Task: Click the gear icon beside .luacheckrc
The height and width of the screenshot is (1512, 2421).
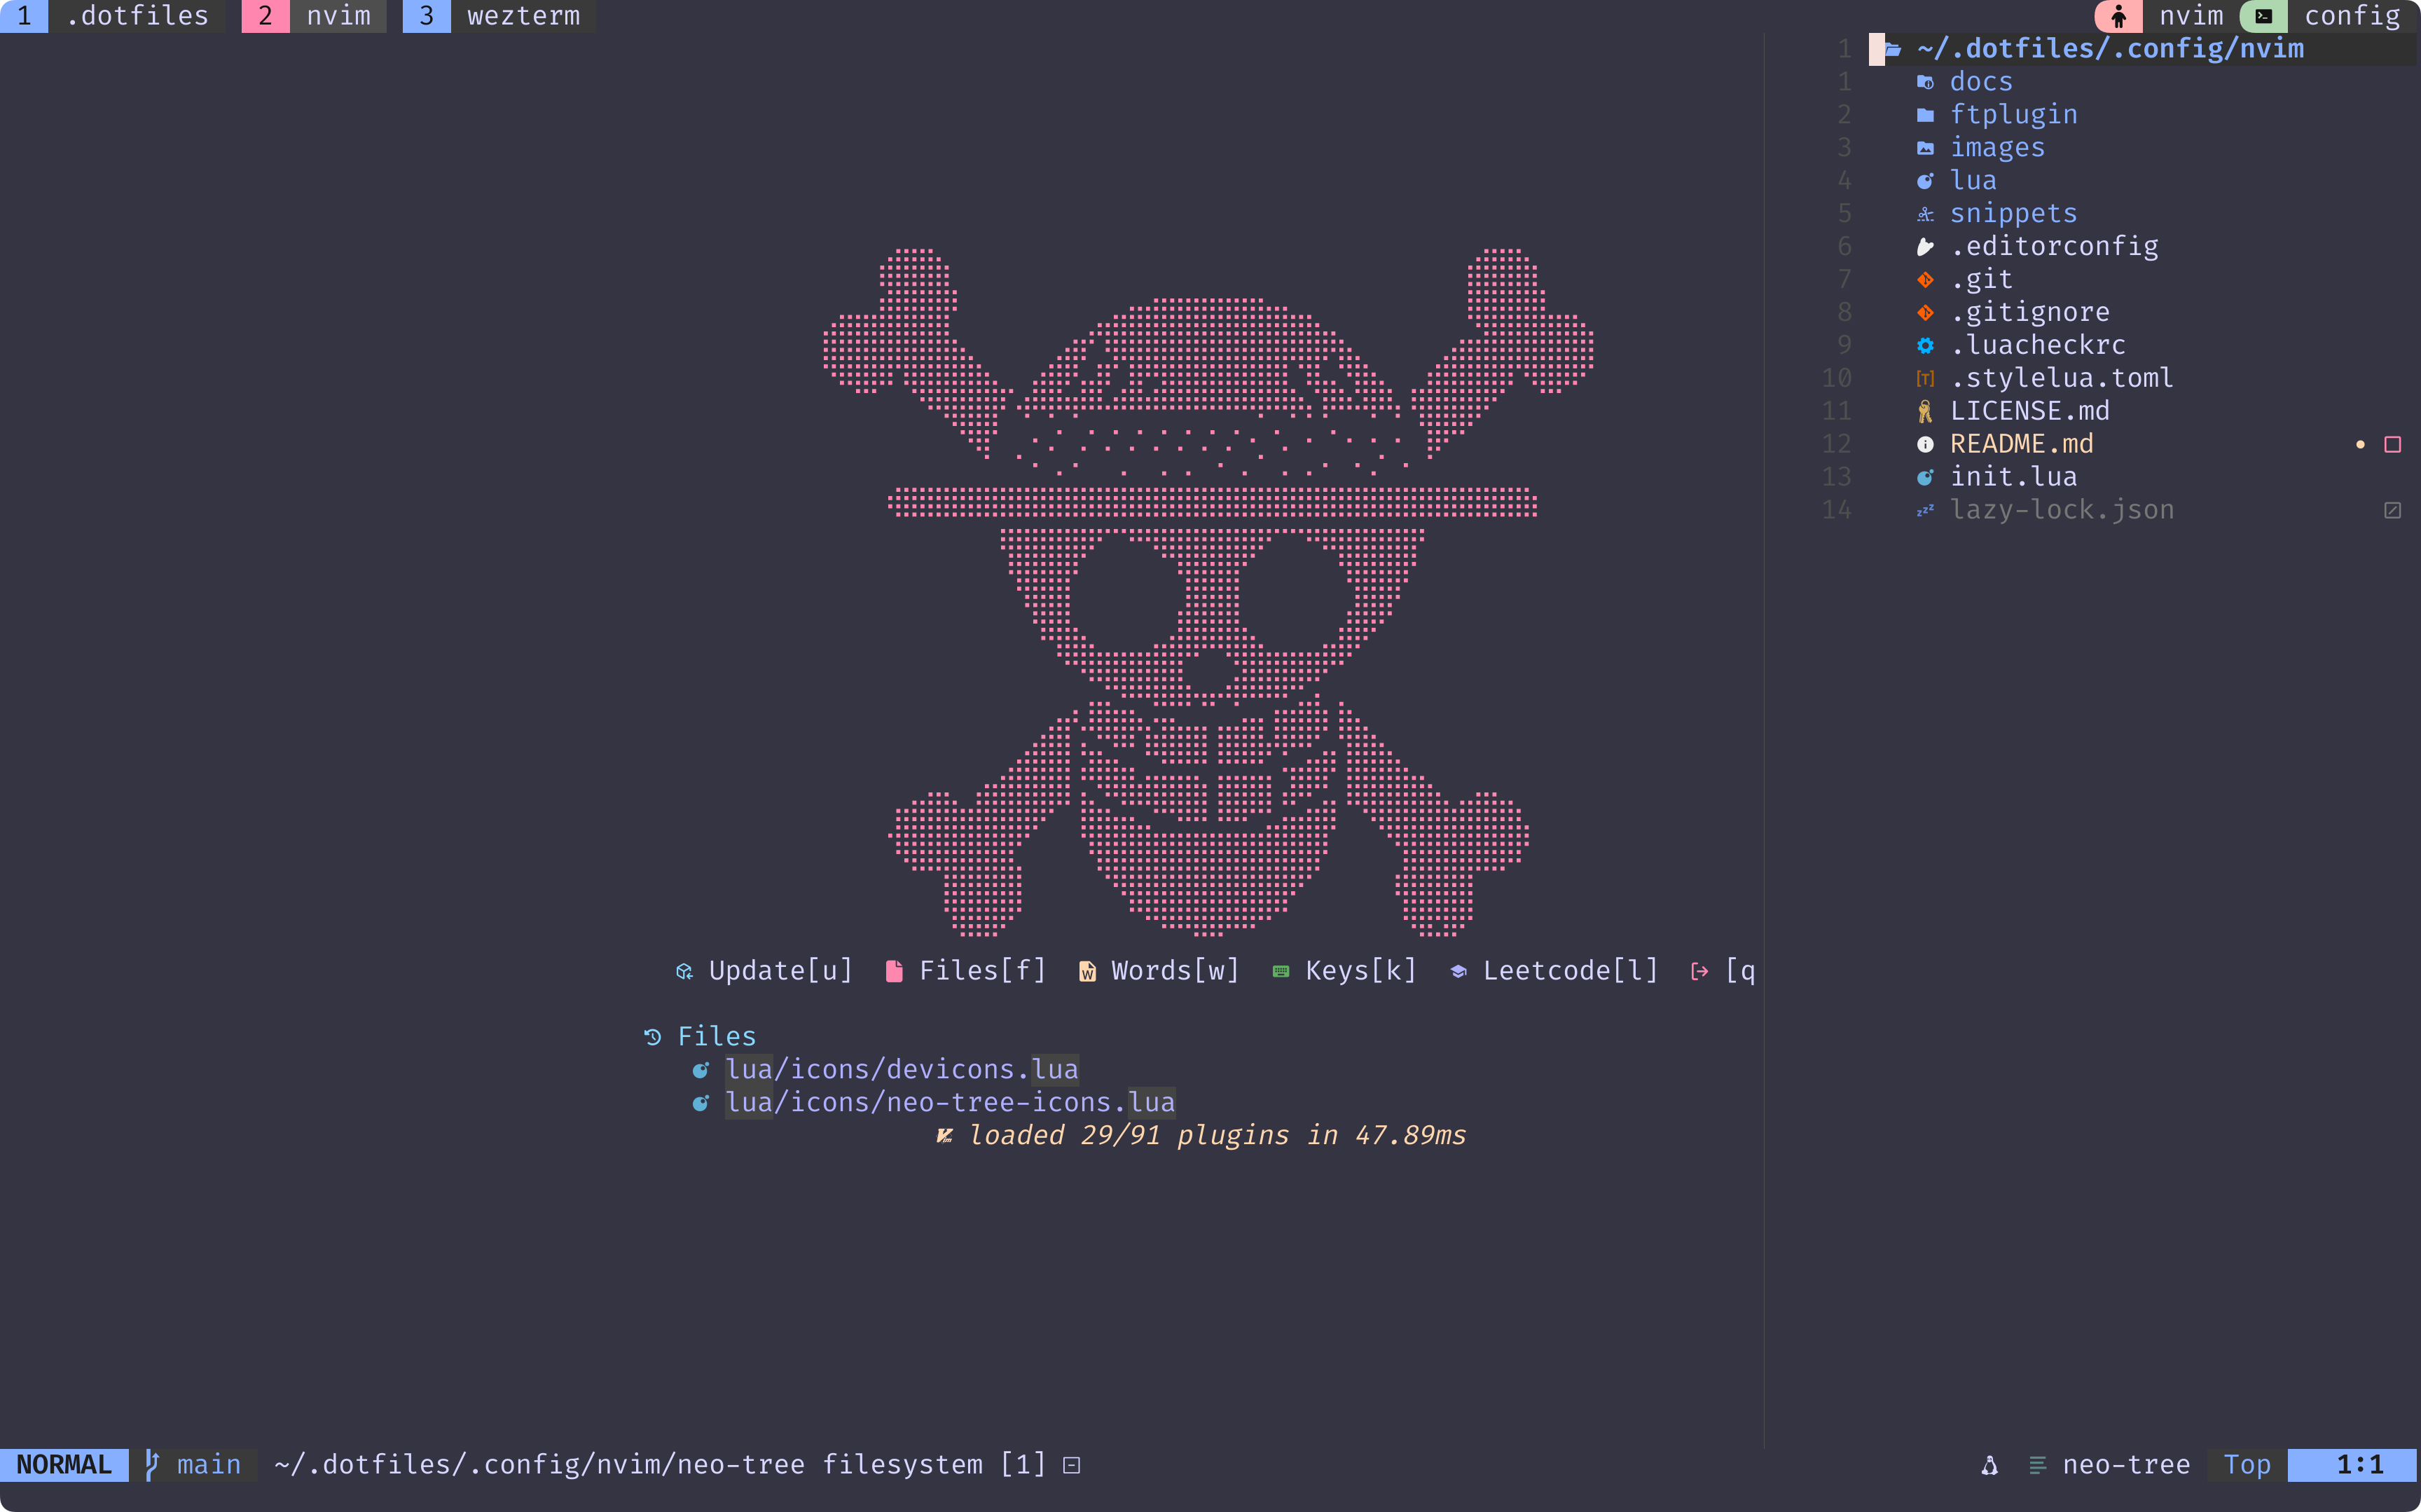Action: click(1925, 346)
